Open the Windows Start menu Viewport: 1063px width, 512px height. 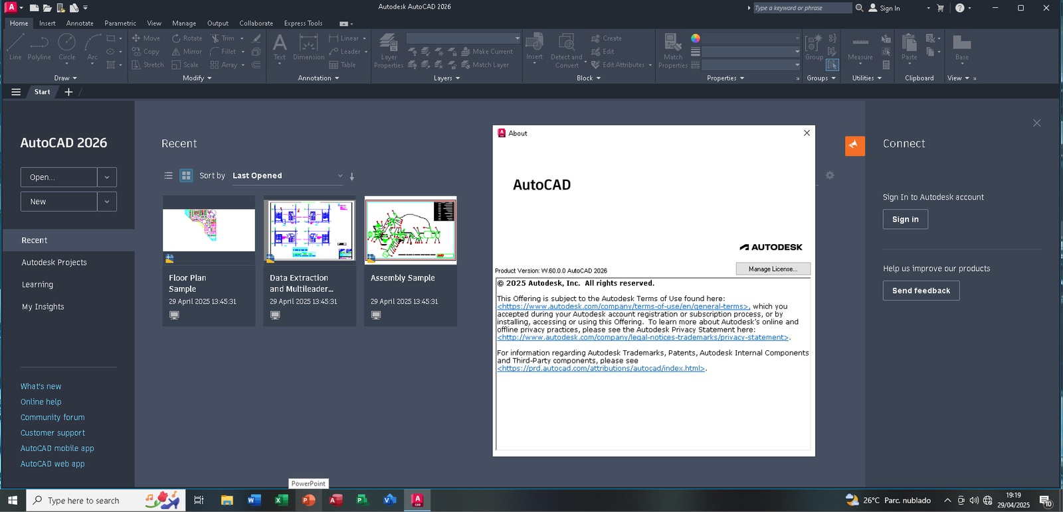pyautogui.click(x=13, y=500)
